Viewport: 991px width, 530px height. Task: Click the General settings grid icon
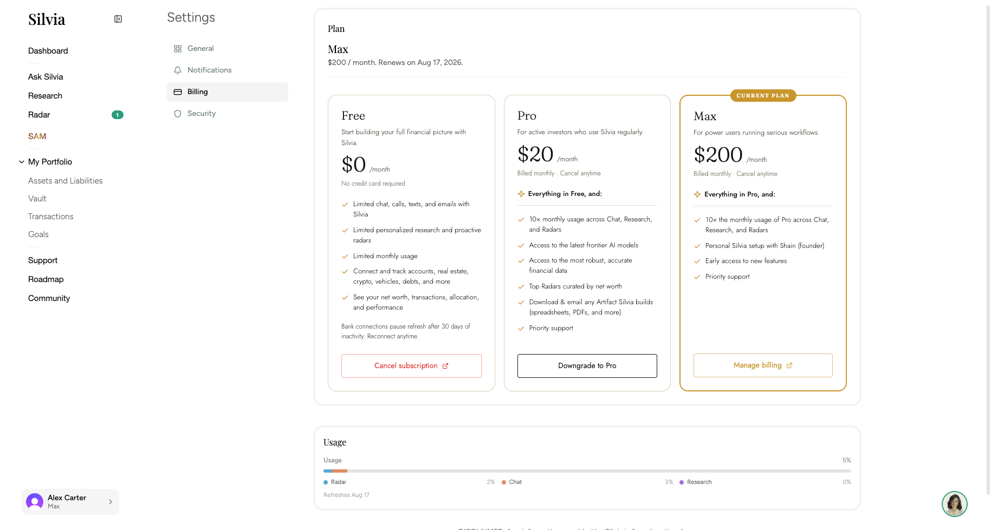(178, 49)
